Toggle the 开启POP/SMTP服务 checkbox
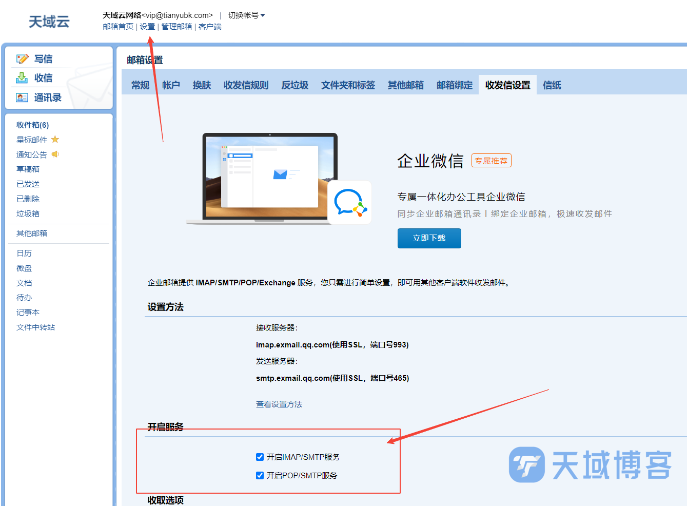This screenshot has height=506, width=687. click(260, 475)
